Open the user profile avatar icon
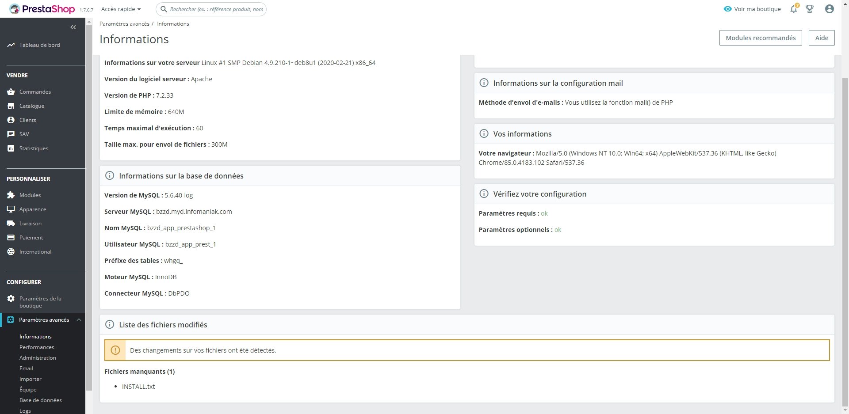 (x=830, y=9)
